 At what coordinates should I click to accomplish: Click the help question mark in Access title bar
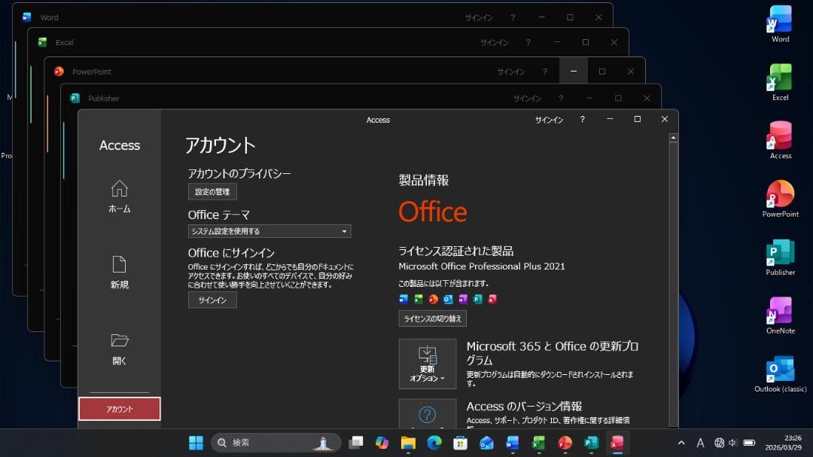(x=582, y=119)
